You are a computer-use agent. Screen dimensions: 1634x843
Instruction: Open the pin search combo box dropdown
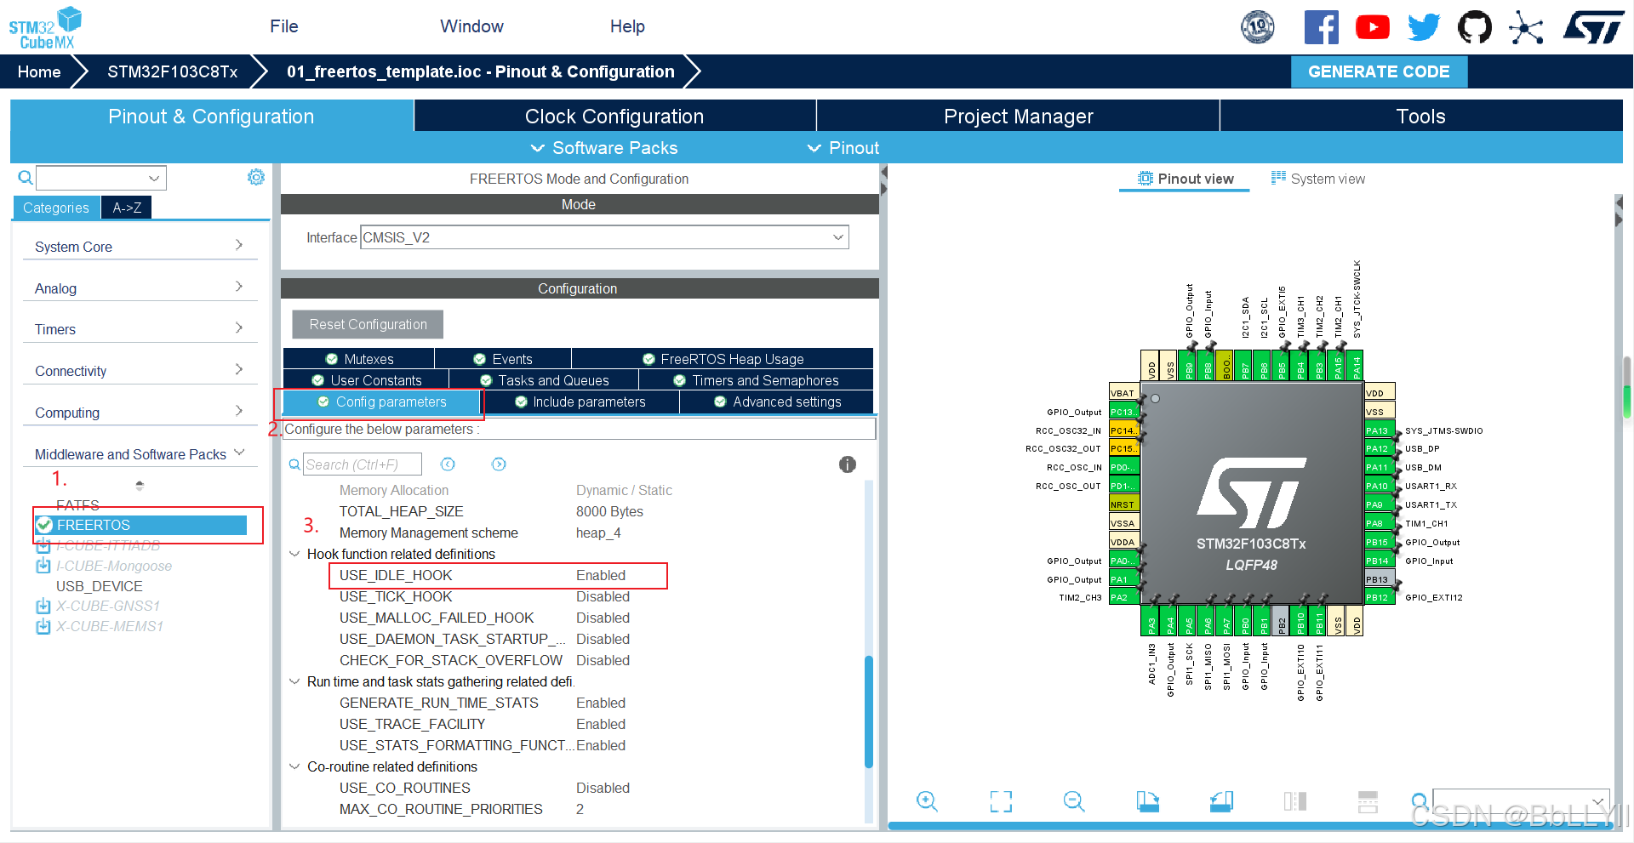1598,801
